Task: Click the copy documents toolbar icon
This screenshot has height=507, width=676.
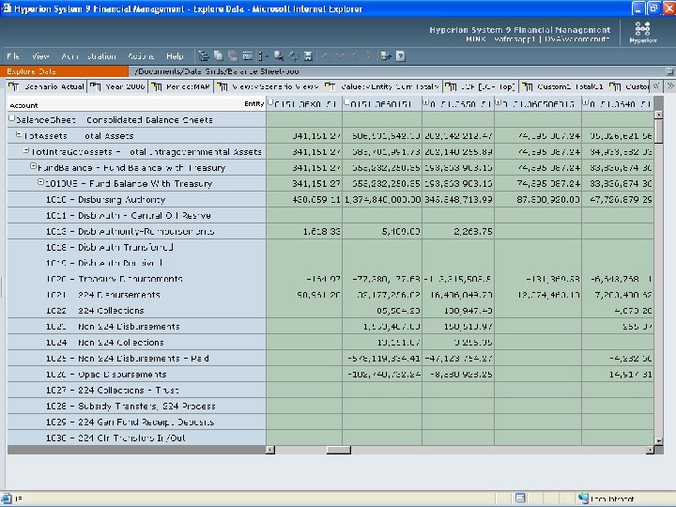Action: (x=219, y=56)
